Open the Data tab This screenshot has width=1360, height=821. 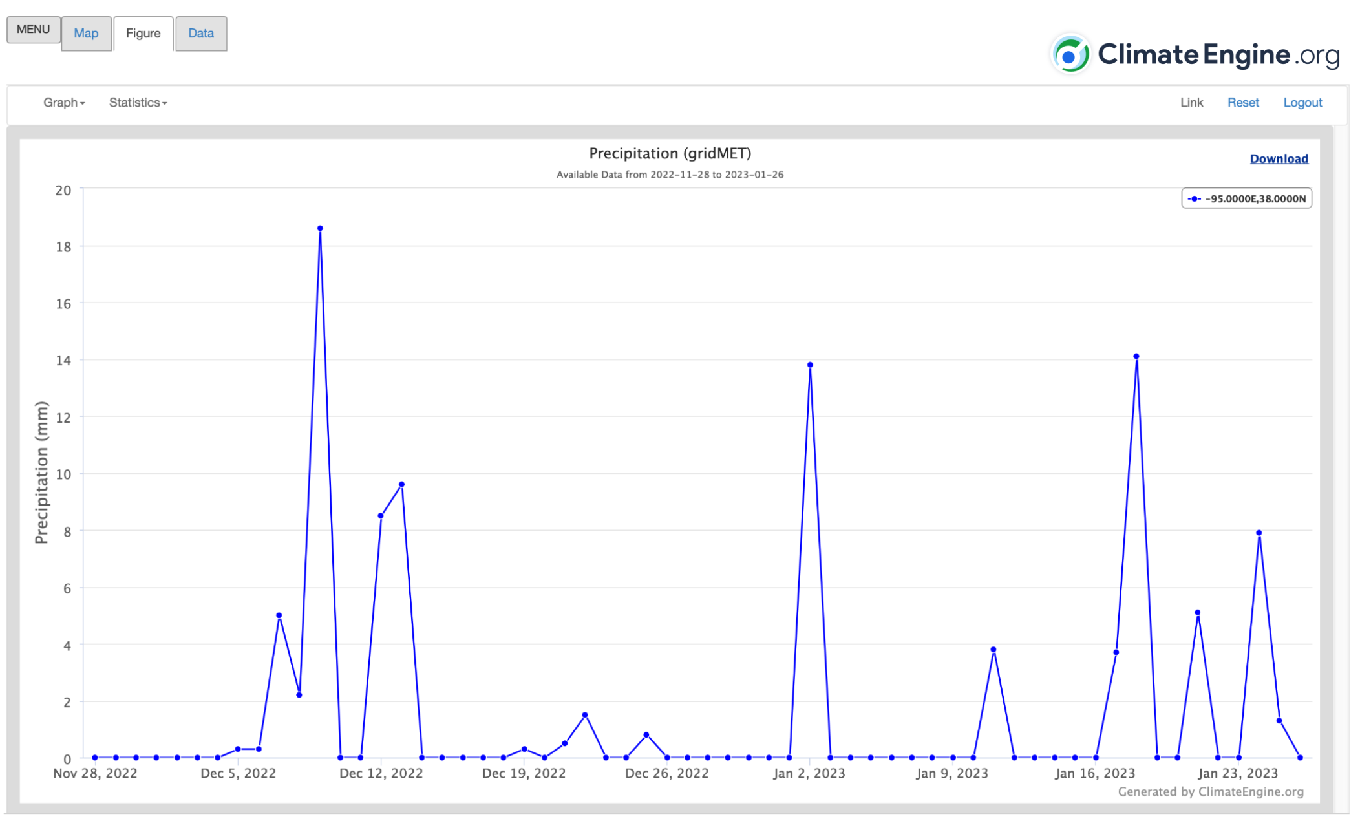pyautogui.click(x=200, y=34)
